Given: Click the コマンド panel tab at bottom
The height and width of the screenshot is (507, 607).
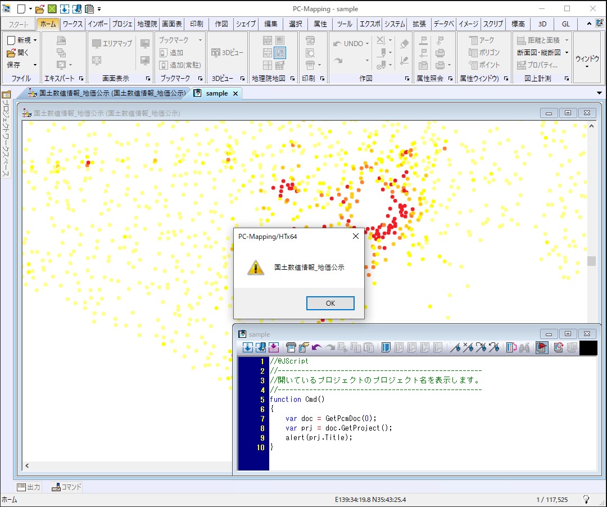Looking at the screenshot, I should click(66, 487).
